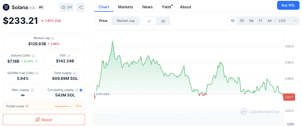This screenshot has width=302, height=127.
Task: Toggle the chart to Market cap view
Action: coord(126,21)
